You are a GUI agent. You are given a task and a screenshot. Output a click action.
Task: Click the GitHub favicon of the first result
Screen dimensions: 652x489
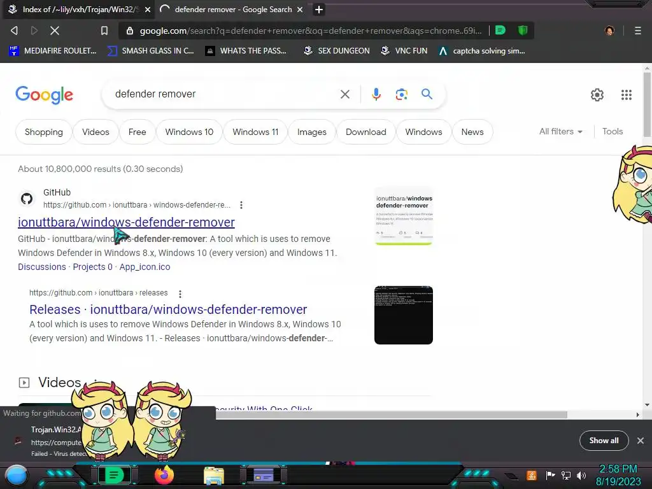(27, 199)
